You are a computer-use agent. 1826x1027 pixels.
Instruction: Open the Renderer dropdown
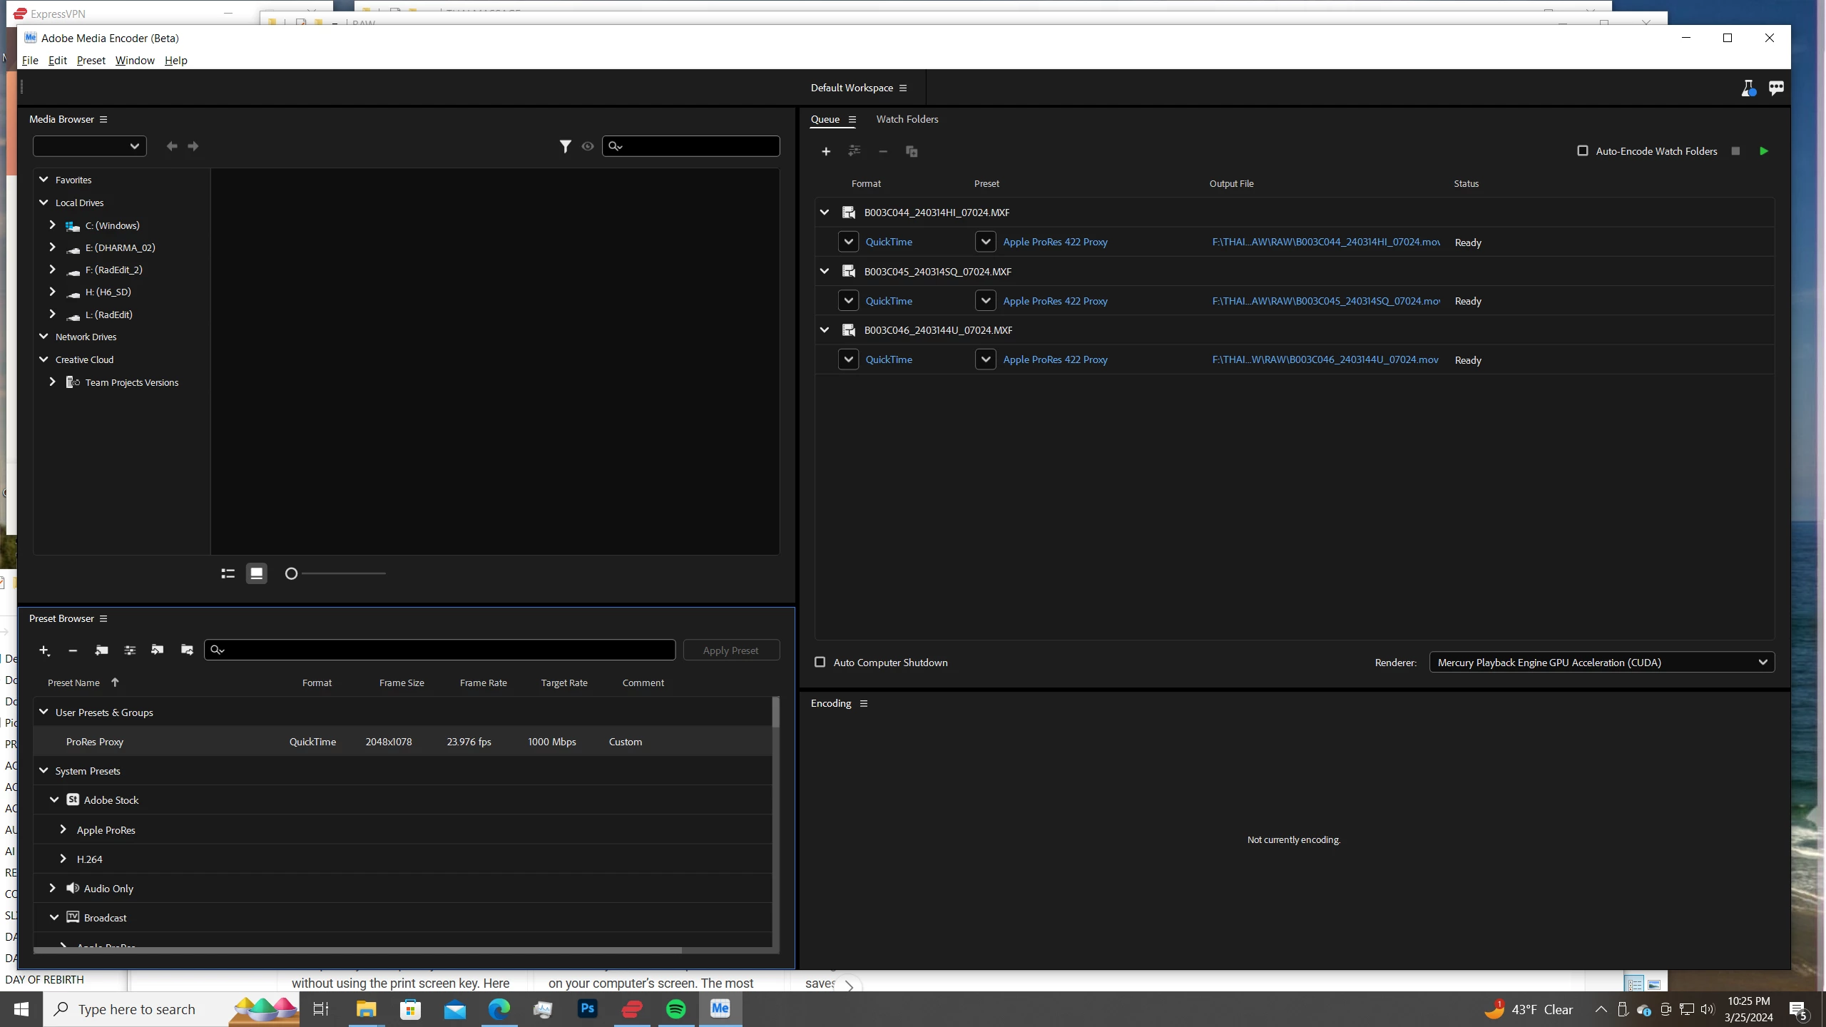1601,663
